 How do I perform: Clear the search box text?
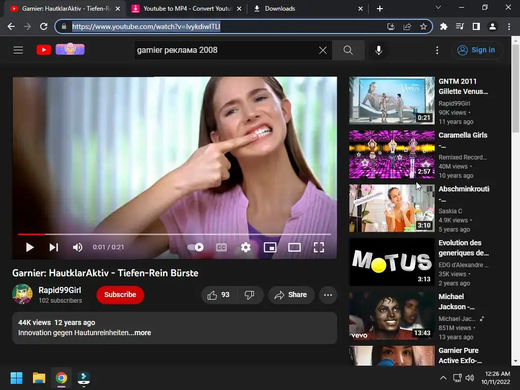pos(322,50)
